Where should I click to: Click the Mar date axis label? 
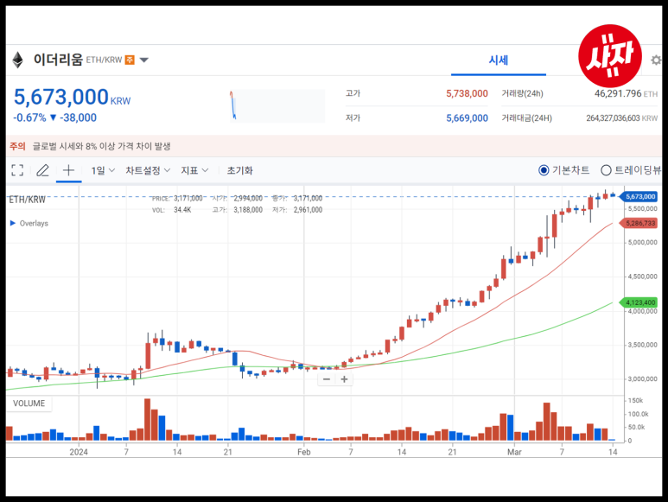point(514,452)
